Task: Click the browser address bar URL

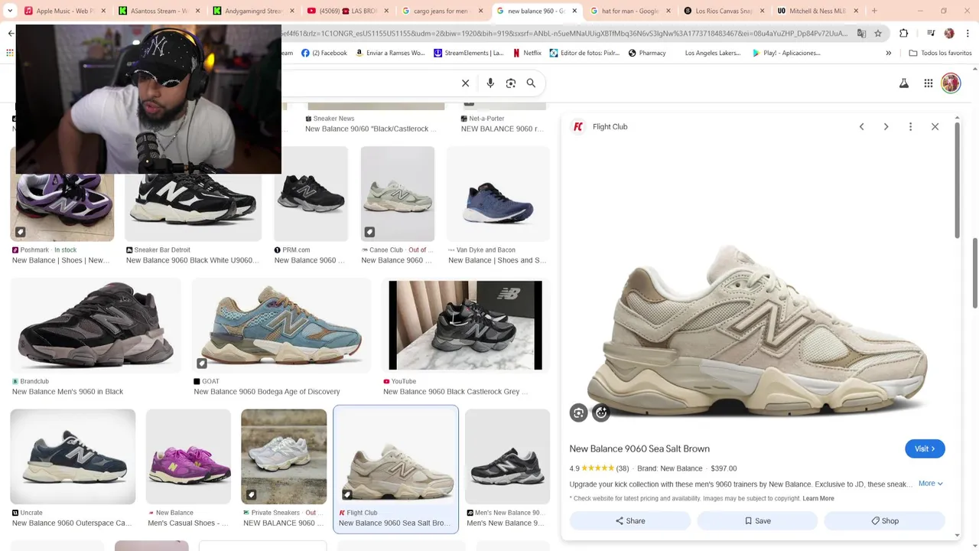Action: [564, 34]
